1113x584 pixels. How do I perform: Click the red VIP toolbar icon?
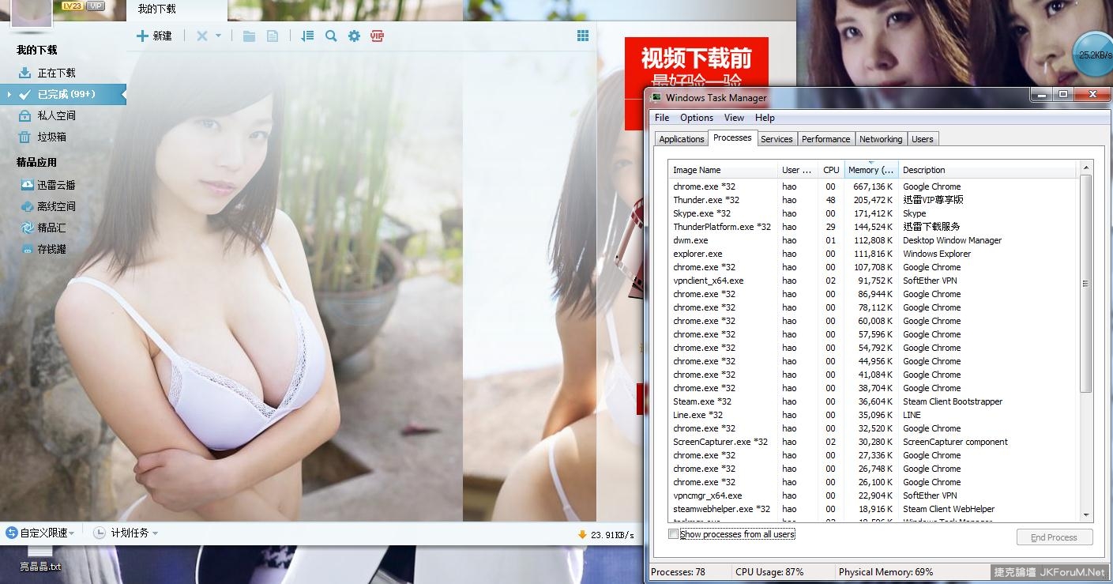coord(378,36)
